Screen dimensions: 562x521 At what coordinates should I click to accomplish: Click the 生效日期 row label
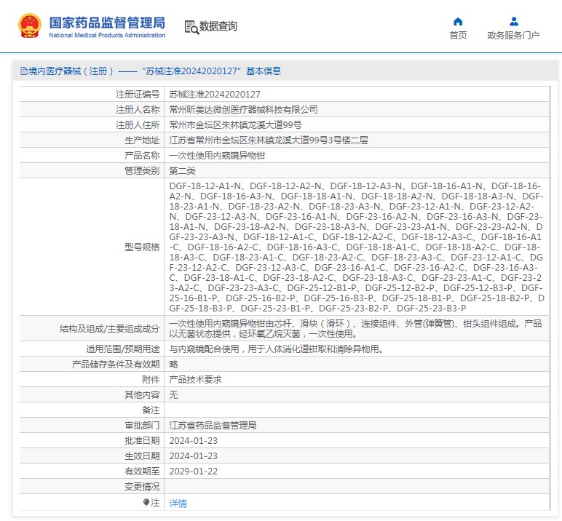[x=142, y=456]
